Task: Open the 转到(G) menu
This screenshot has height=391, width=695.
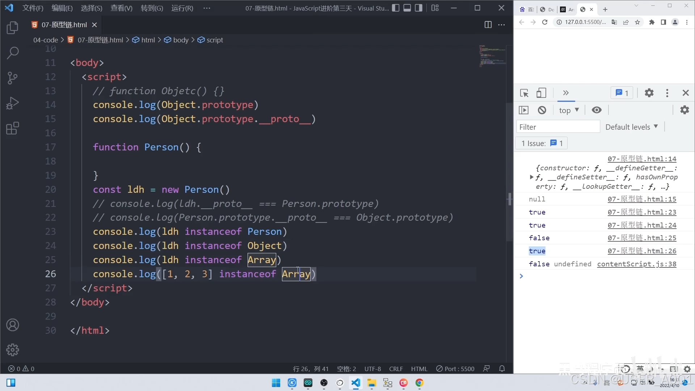Action: tap(152, 8)
